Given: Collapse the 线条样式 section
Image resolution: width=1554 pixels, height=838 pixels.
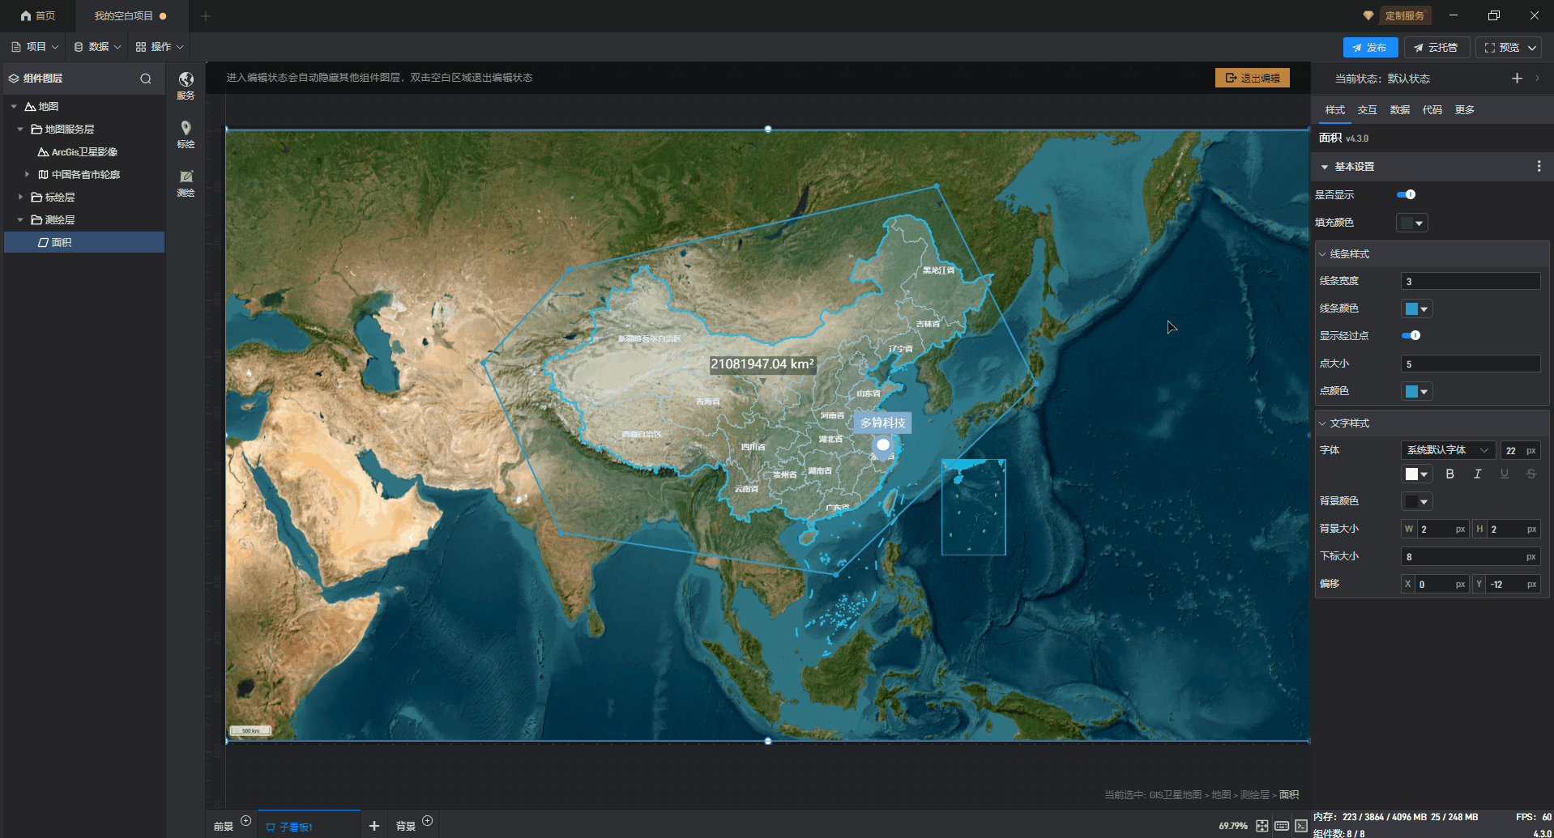Looking at the screenshot, I should tap(1322, 254).
